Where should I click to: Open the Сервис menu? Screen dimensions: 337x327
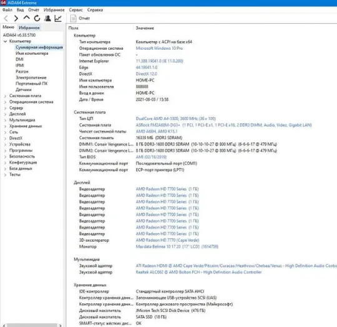tap(76, 10)
